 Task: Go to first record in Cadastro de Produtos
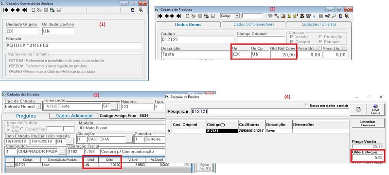coord(160,16)
